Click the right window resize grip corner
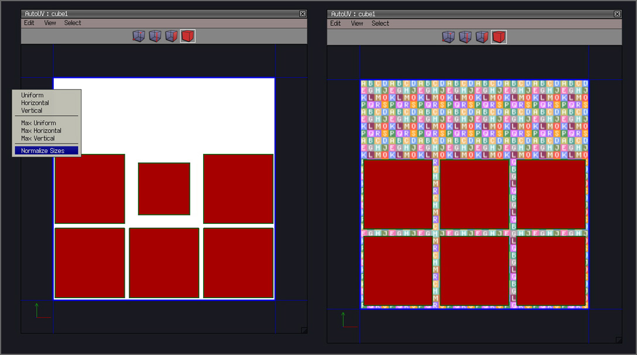Image resolution: width=637 pixels, height=355 pixels. pos(619,340)
